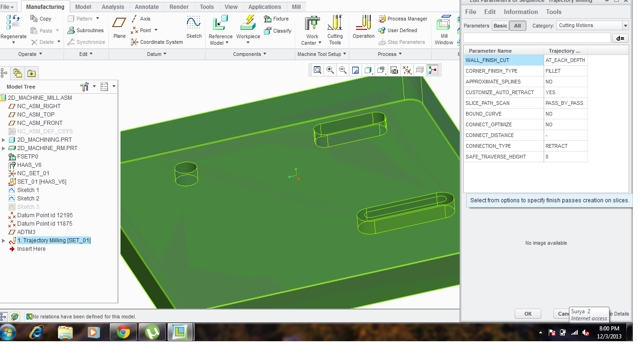Select the CORNER_FINISH_TYPE parameter row

pyautogui.click(x=525, y=71)
